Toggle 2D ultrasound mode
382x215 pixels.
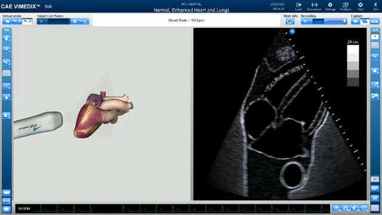[375, 179]
